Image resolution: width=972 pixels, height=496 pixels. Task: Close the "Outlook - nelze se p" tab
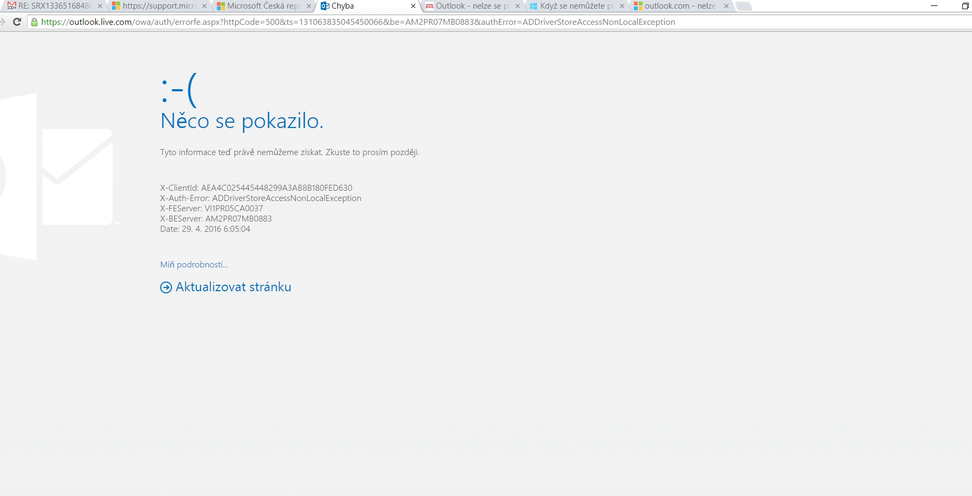pyautogui.click(x=518, y=6)
